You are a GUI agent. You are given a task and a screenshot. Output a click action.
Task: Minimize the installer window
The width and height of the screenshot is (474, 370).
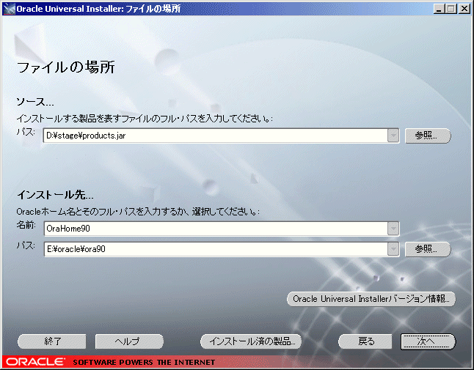tap(439, 9)
